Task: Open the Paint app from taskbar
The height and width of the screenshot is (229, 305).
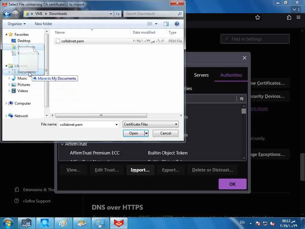Action: (x=63, y=223)
